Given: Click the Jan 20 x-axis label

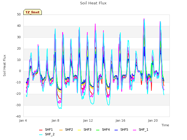Looking at the screenshot, I should point(153,120).
